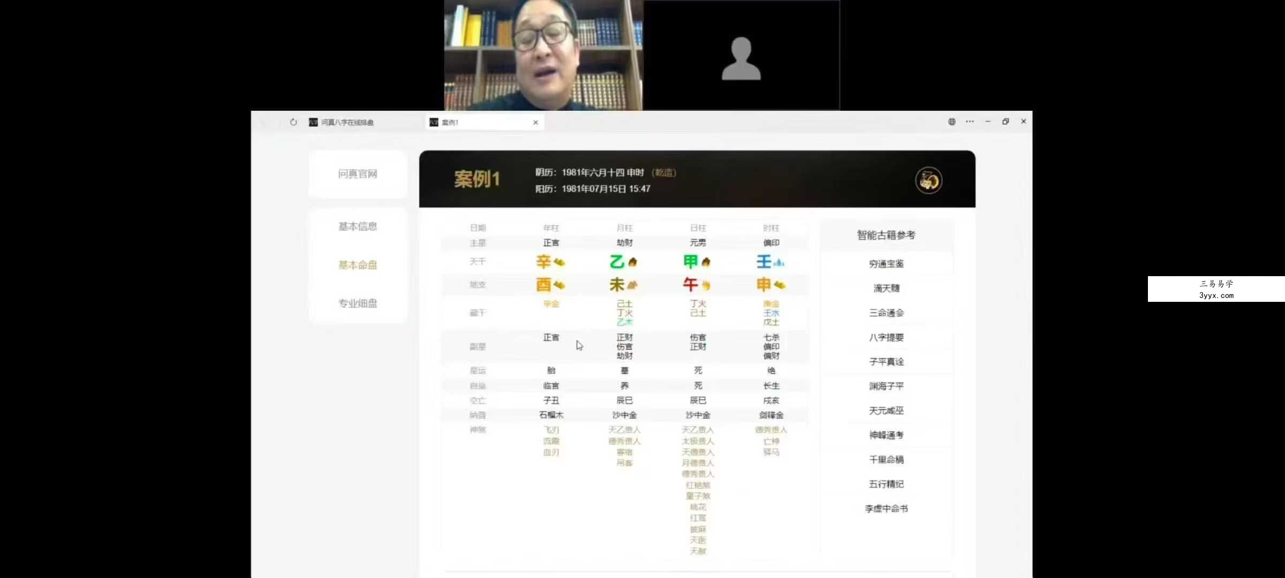This screenshot has width=1285, height=578.
Task: Click the browser refresh icon
Action: tap(293, 122)
